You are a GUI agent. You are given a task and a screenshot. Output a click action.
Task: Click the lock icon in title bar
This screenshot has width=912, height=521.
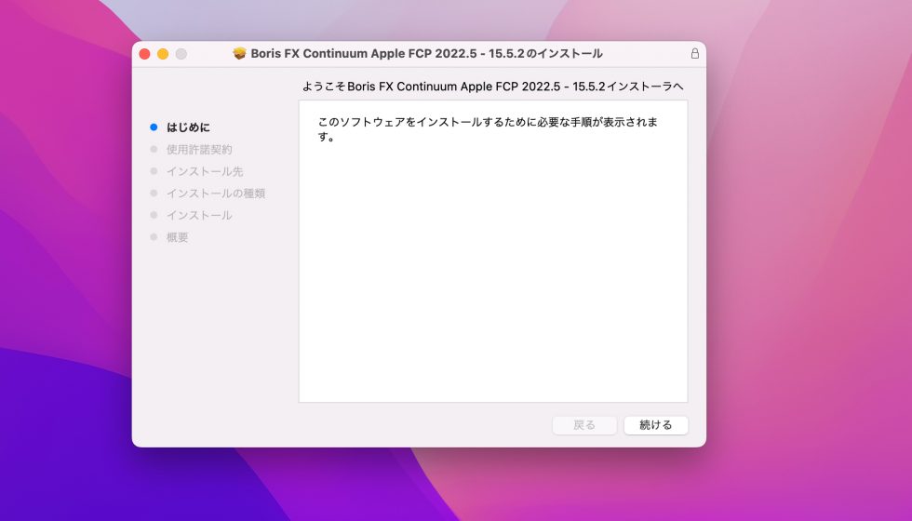694,54
